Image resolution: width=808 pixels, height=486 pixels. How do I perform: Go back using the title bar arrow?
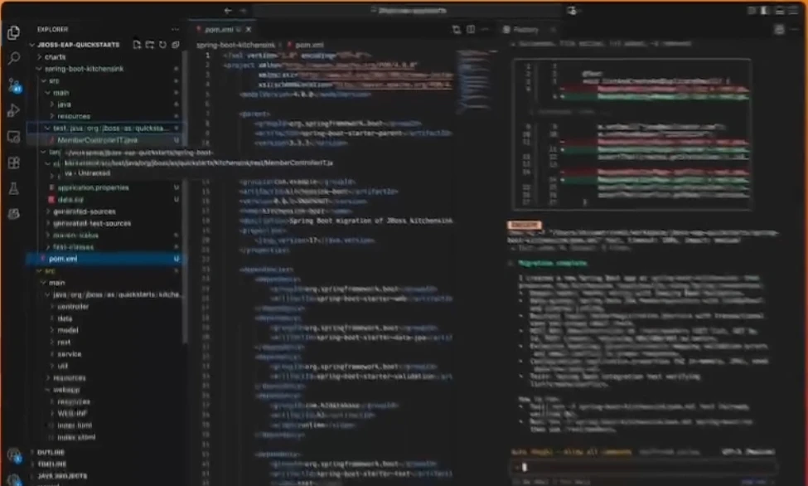(228, 10)
